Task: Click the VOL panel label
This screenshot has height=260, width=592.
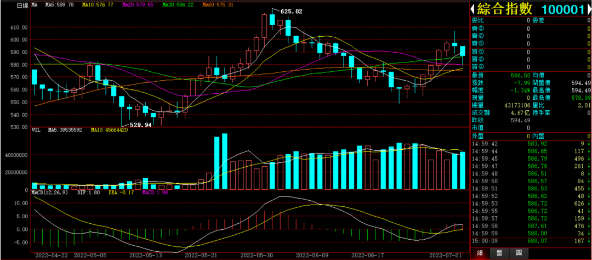Action: [x=36, y=130]
